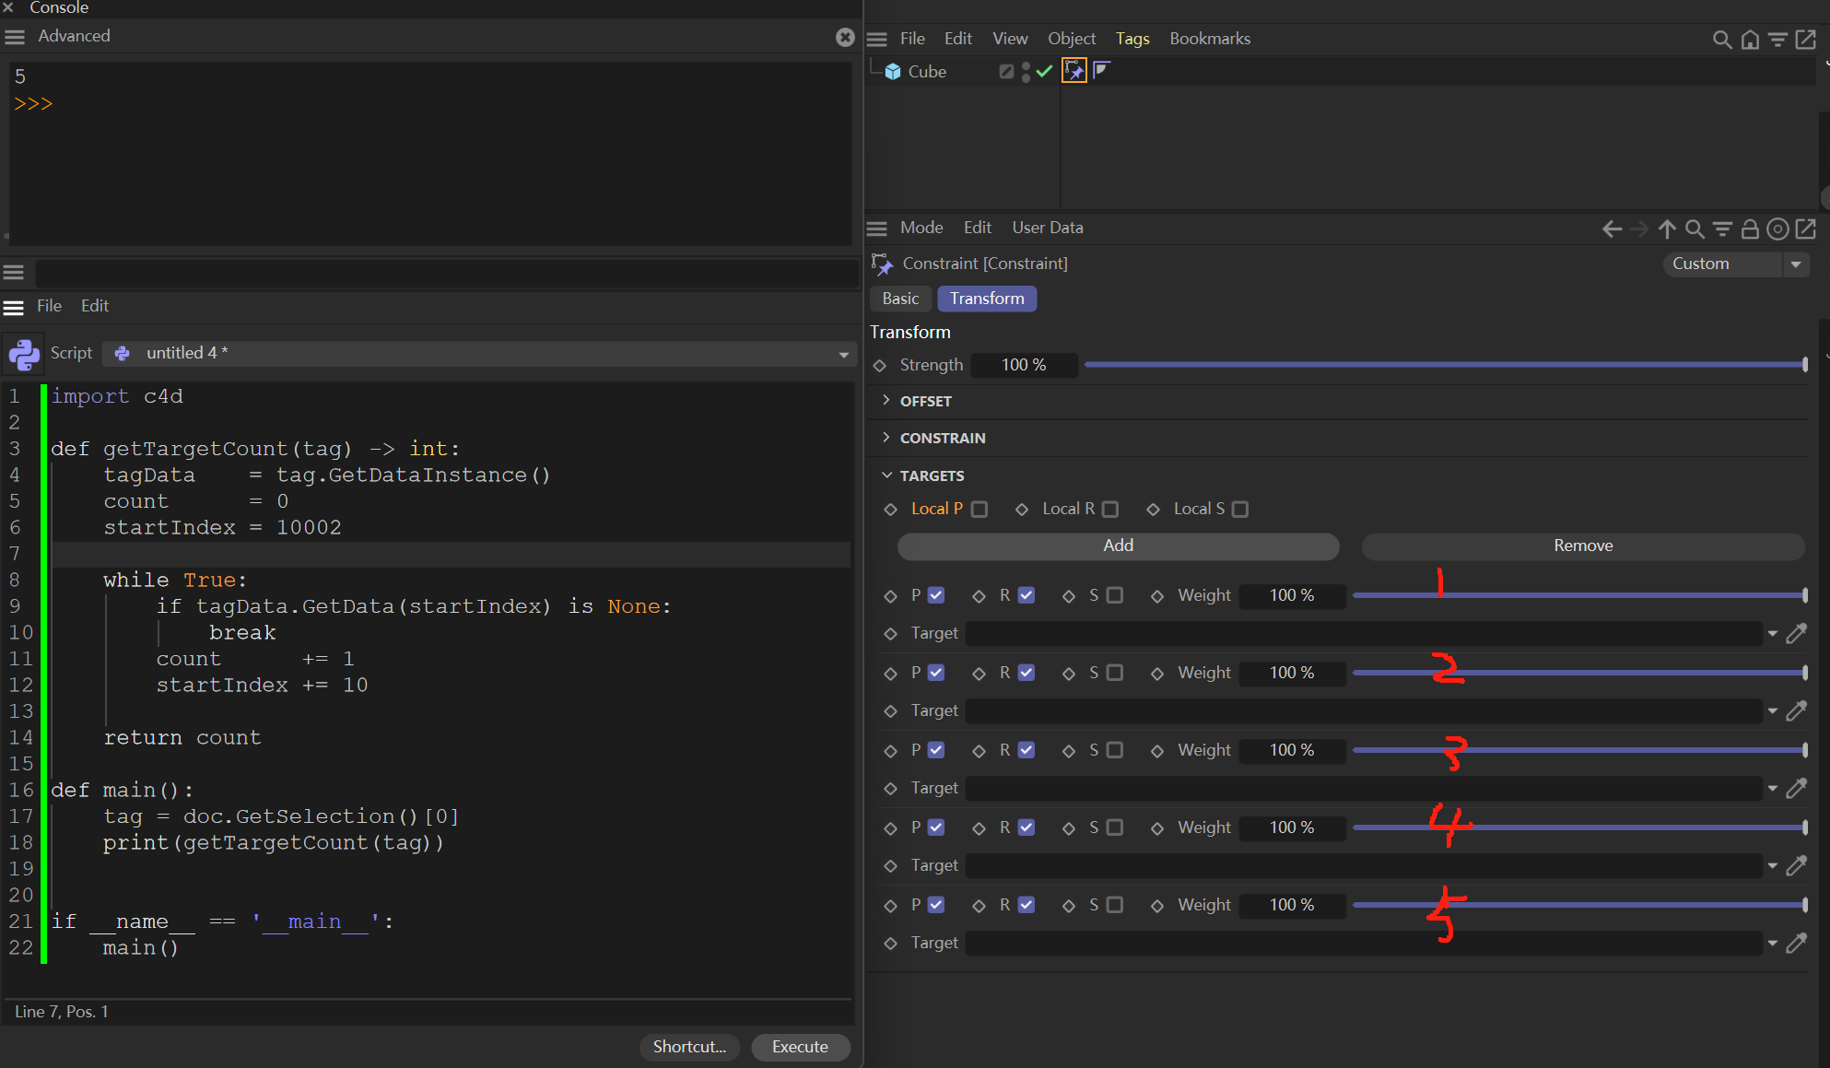Image resolution: width=1830 pixels, height=1068 pixels.
Task: Open the Attribute Manager hamburger menu
Action: click(877, 229)
